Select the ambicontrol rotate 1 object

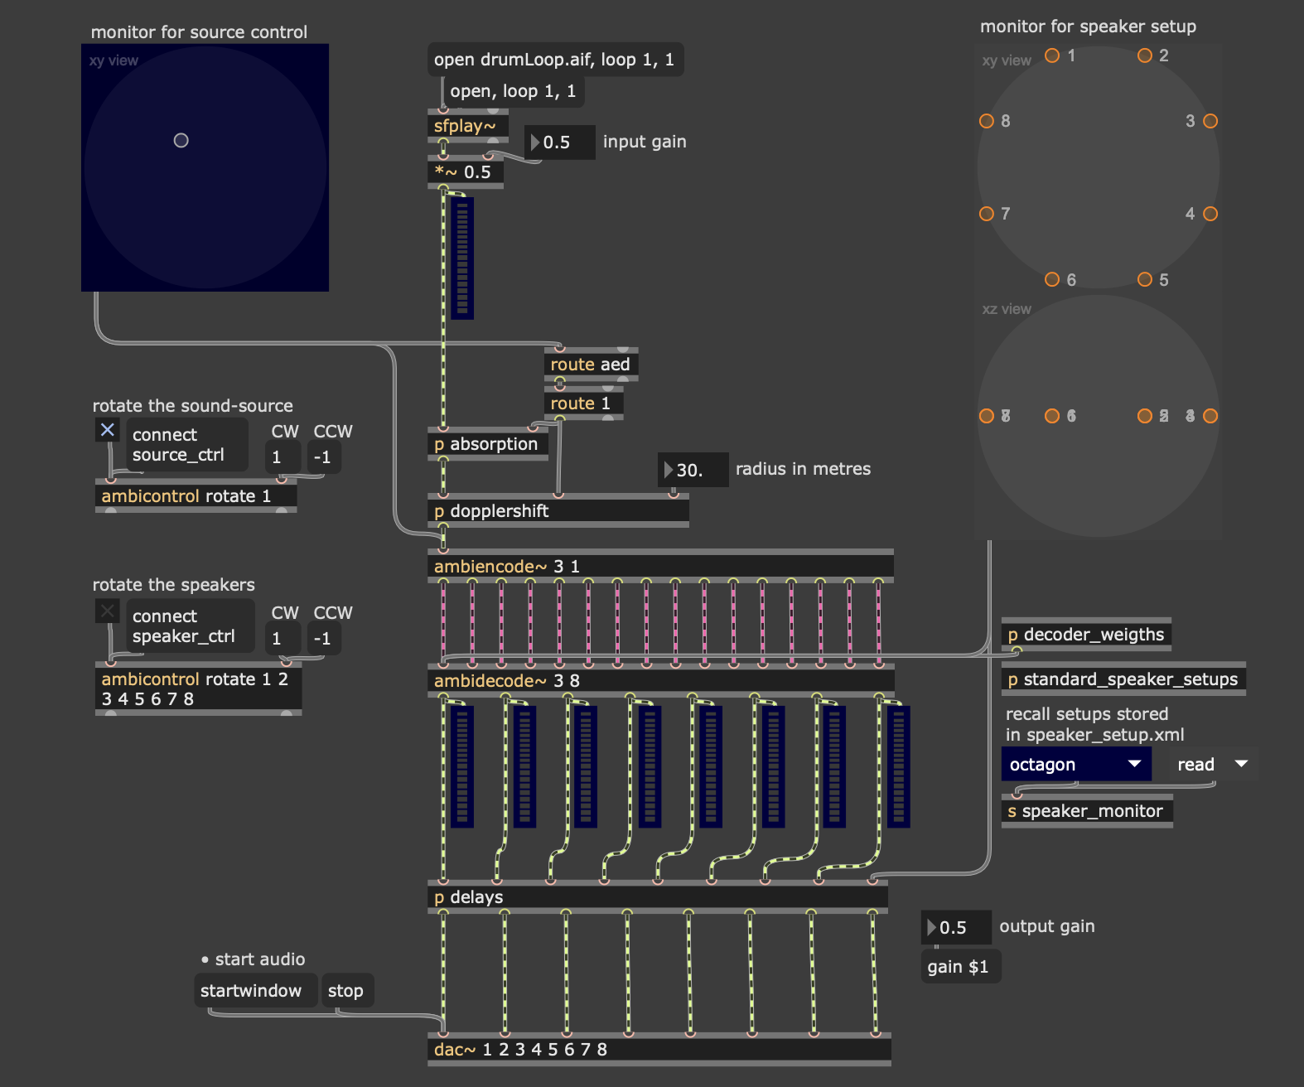196,496
